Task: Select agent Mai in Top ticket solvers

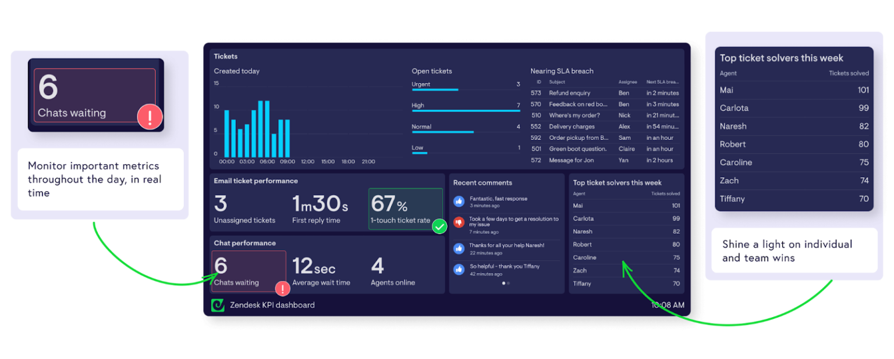Action: [x=577, y=205]
